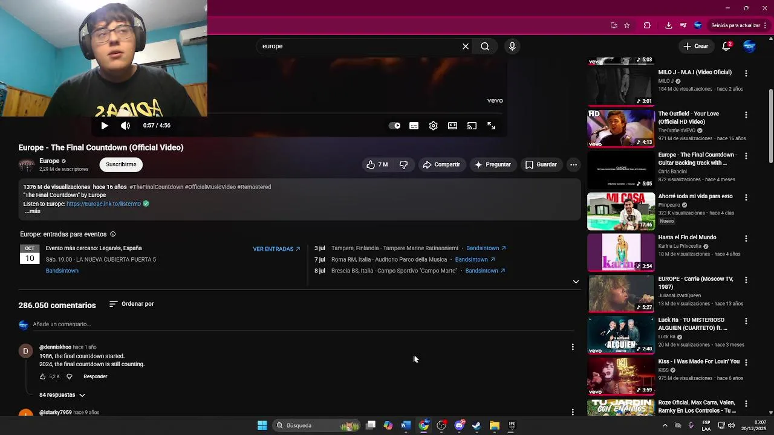The image size is (774, 435).
Task: Open options for MILO J - M.A.I video
Action: 746,73
